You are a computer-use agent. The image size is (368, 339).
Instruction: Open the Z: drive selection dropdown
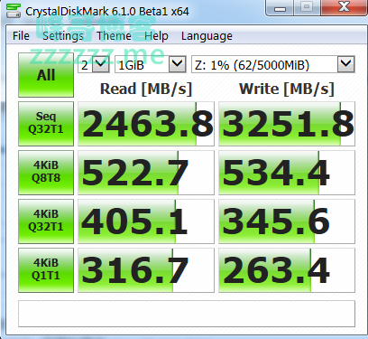[273, 64]
